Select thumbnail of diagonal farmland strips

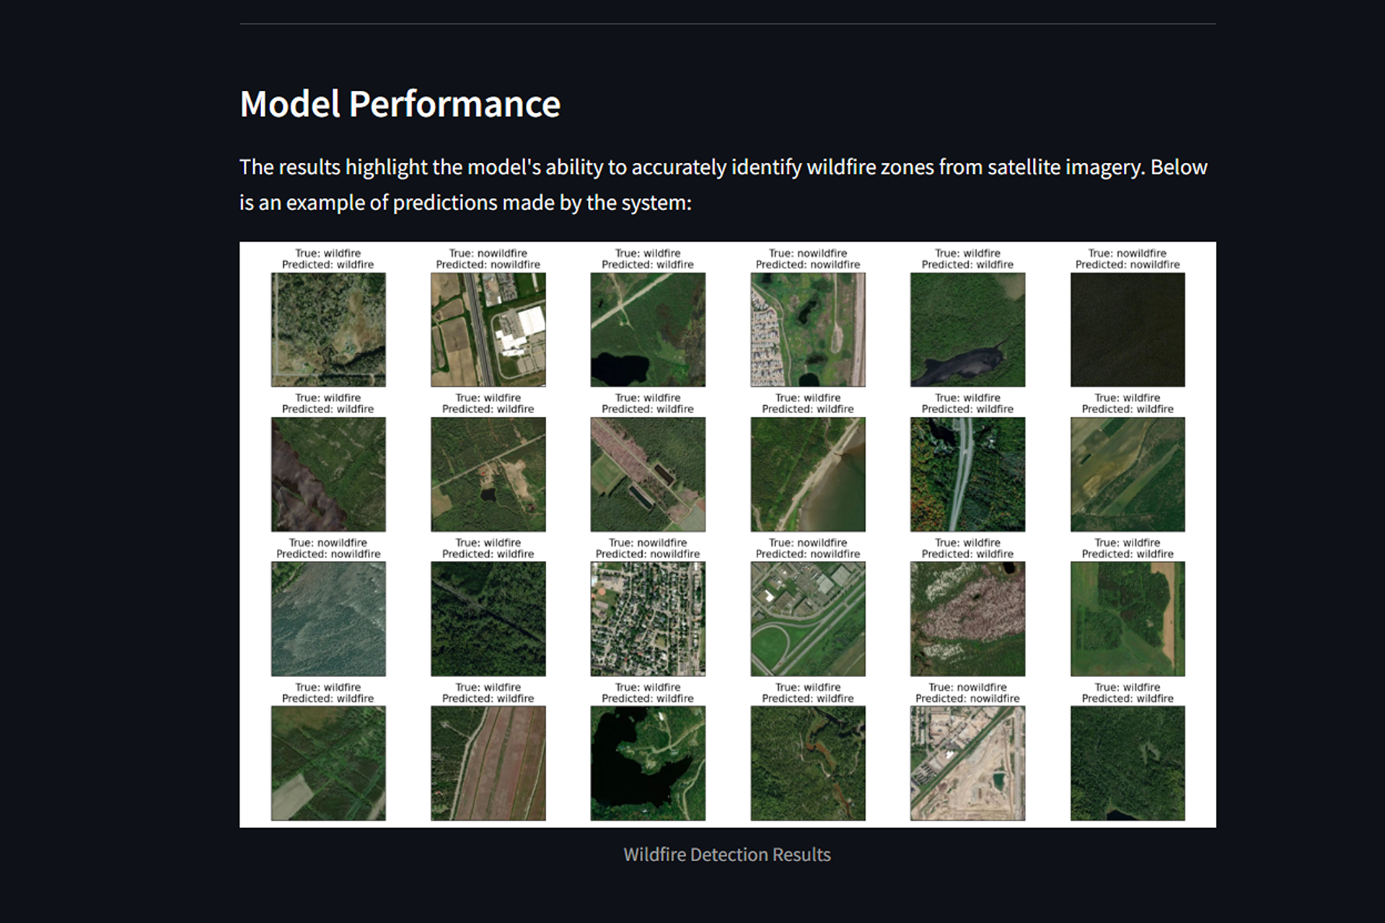pos(1127,474)
